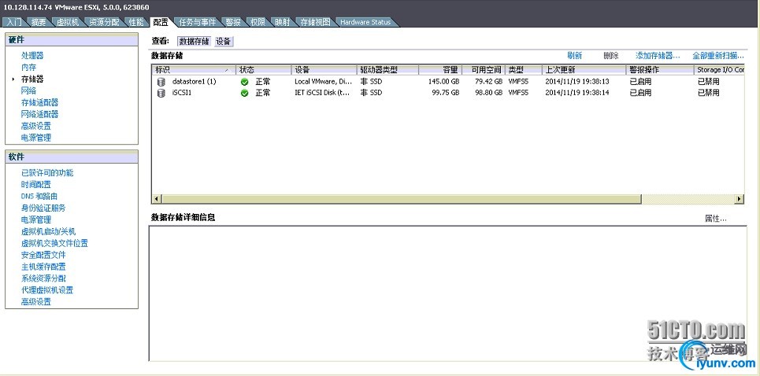Open 网络适配器 settings
The width and height of the screenshot is (760, 376).
39,114
